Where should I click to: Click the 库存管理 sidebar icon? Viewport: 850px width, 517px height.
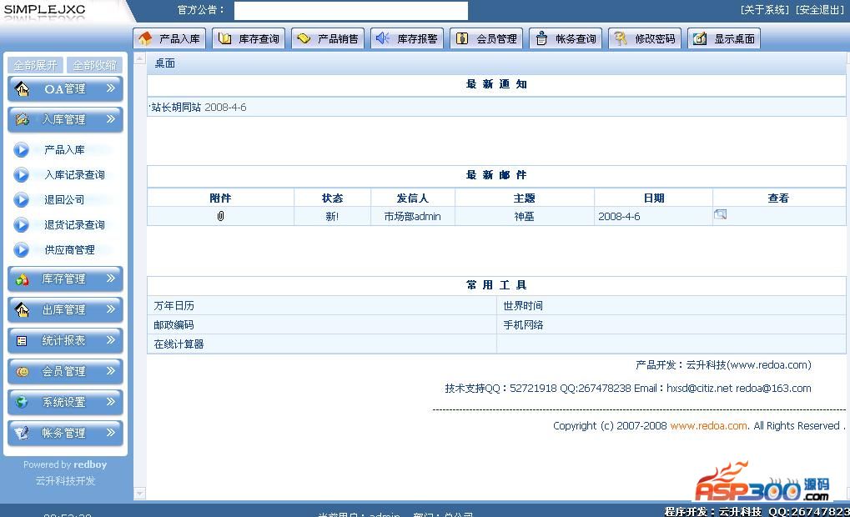(22, 279)
